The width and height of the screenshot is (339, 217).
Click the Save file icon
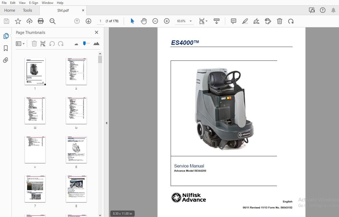click(x=6, y=21)
